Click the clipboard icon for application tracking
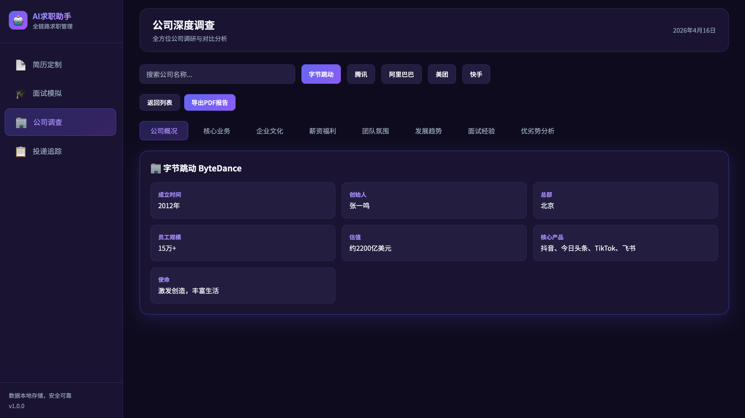 (20, 151)
